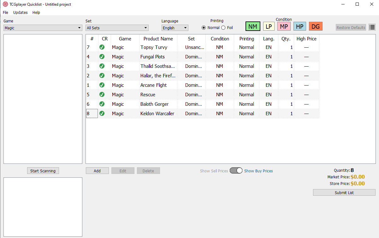Choose the Normal printing option
Viewport: 379px width, 238px height.
tap(204, 28)
